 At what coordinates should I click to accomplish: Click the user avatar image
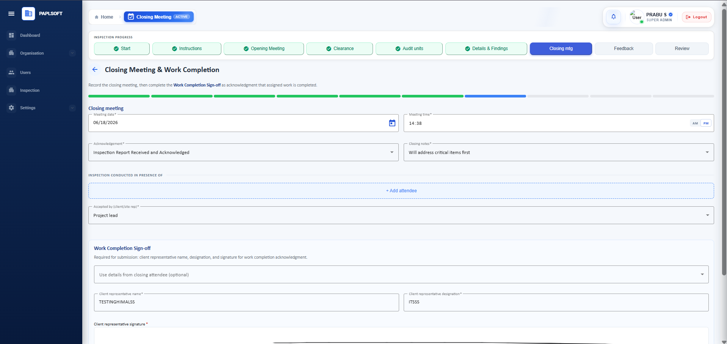point(636,17)
